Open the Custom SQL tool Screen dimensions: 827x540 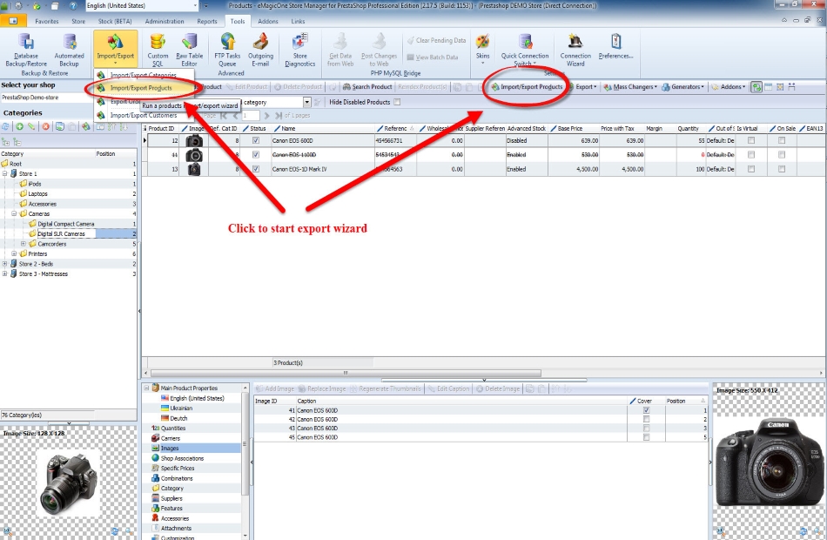158,51
